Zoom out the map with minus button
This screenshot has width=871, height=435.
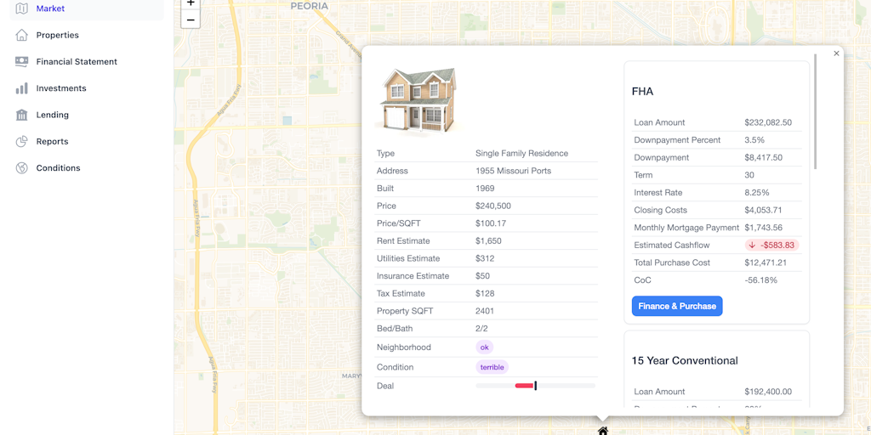pos(191,20)
